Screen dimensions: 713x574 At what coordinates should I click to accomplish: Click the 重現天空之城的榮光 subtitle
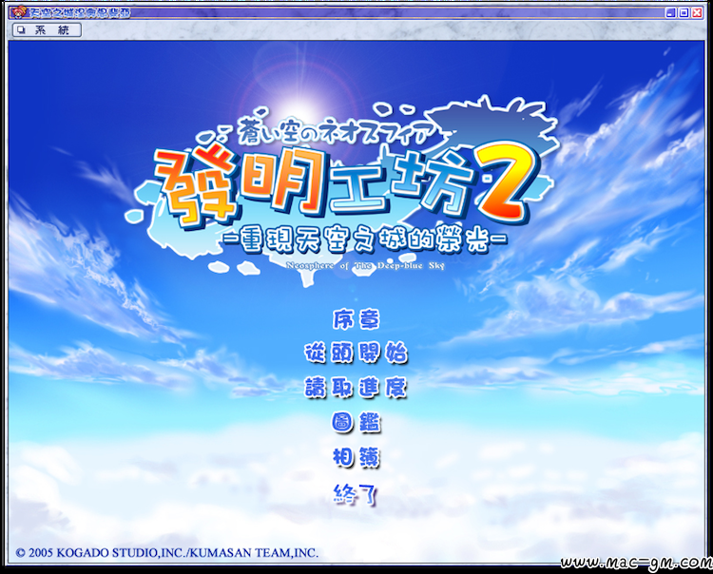click(x=366, y=239)
